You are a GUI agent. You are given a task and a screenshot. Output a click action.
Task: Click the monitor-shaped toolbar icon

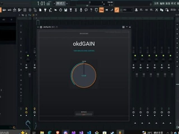coord(96,10)
